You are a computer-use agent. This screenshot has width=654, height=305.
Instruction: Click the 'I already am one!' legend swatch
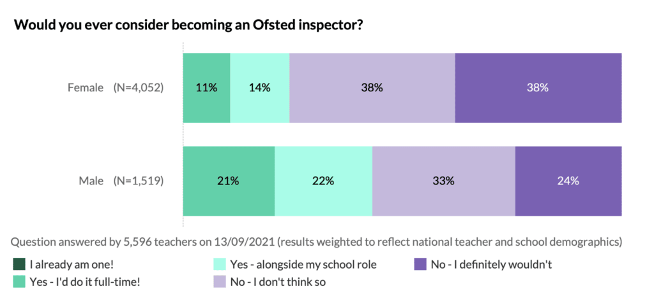pos(18,263)
